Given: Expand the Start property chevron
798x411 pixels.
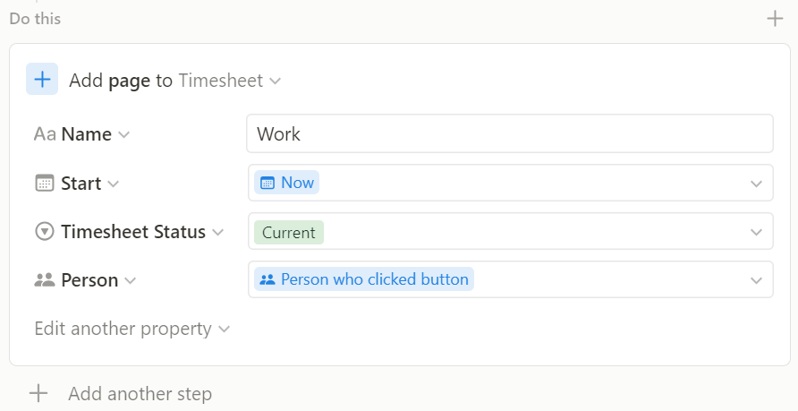Looking at the screenshot, I should (114, 184).
